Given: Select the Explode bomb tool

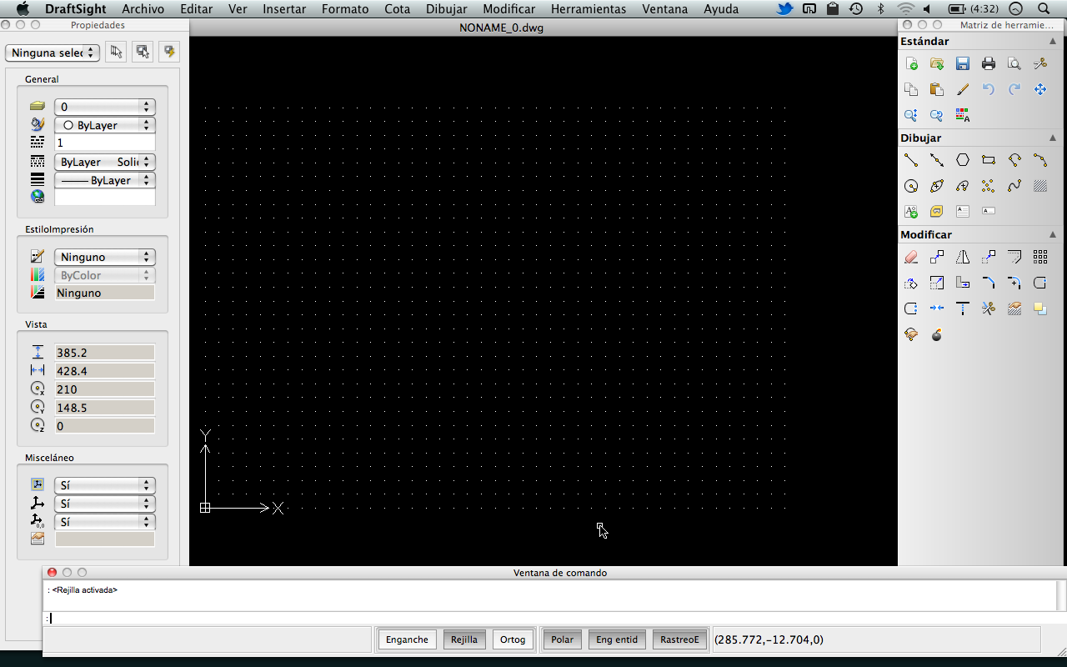Looking at the screenshot, I should pos(937,334).
